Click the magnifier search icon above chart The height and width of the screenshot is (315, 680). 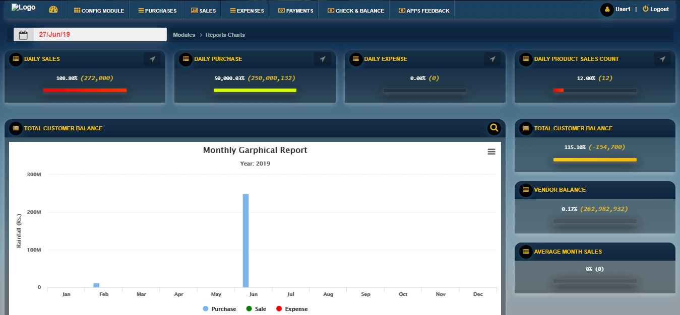[494, 128]
